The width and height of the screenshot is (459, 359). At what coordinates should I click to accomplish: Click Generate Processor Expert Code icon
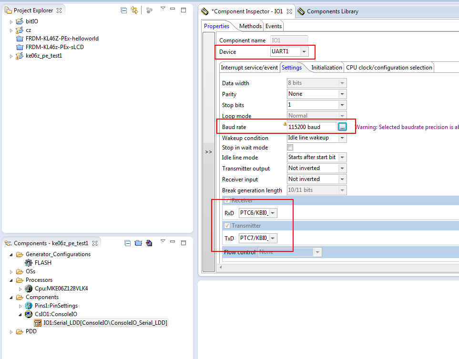pos(149,243)
